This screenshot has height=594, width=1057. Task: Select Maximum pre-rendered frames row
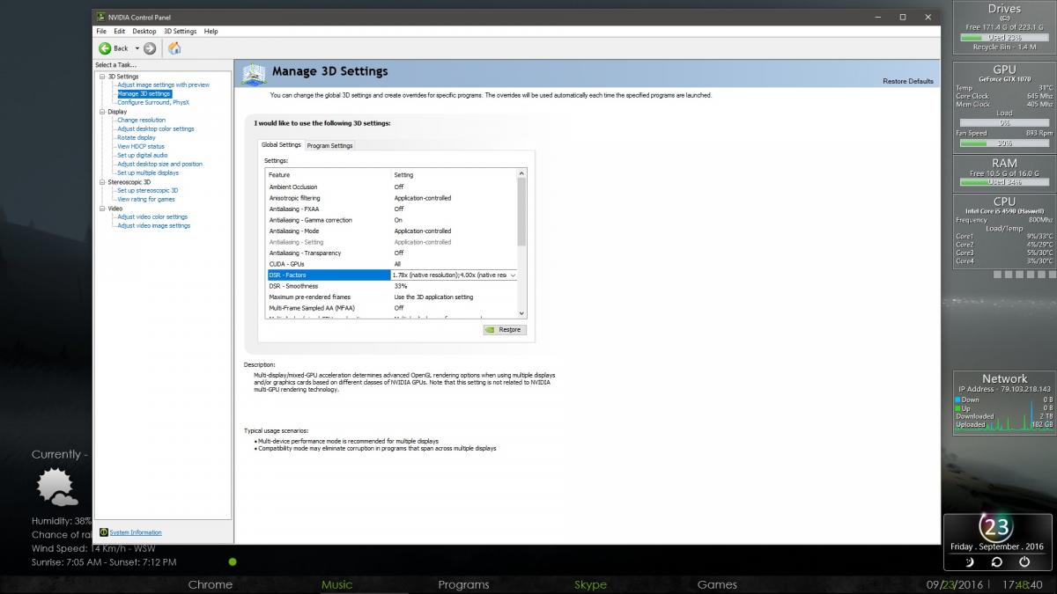coord(391,297)
